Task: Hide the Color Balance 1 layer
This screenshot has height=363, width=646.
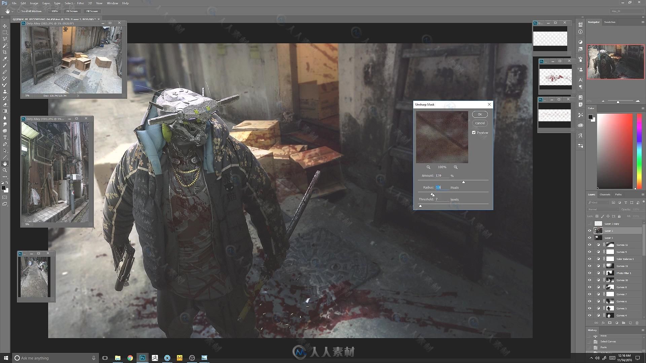Action: pyautogui.click(x=589, y=259)
